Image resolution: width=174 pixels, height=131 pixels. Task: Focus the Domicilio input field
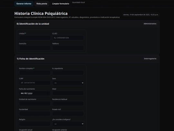point(35,48)
